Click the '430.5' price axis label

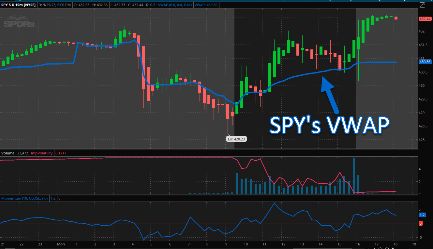click(x=423, y=72)
